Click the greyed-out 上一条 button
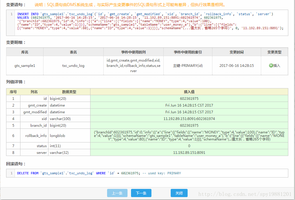Viewport: 295px width, 200px height. 117,193
